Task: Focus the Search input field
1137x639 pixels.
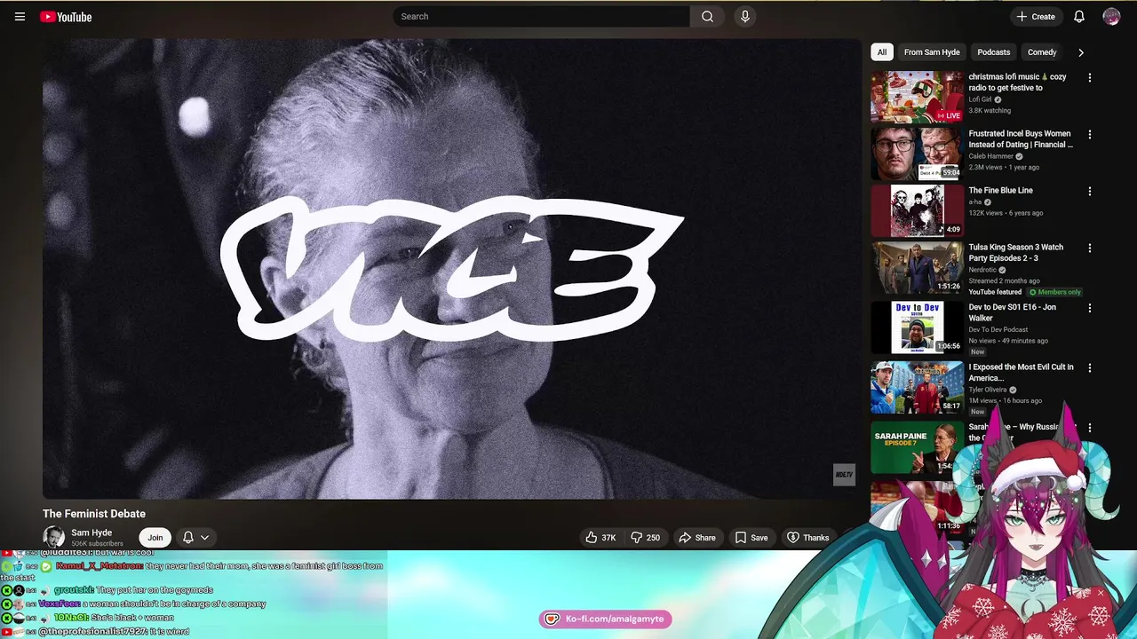Action: 541,16
